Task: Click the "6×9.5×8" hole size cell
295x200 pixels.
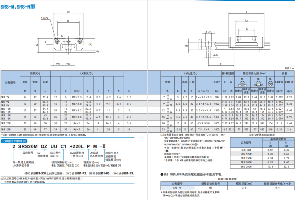Action: pyautogui.click(x=204, y=123)
